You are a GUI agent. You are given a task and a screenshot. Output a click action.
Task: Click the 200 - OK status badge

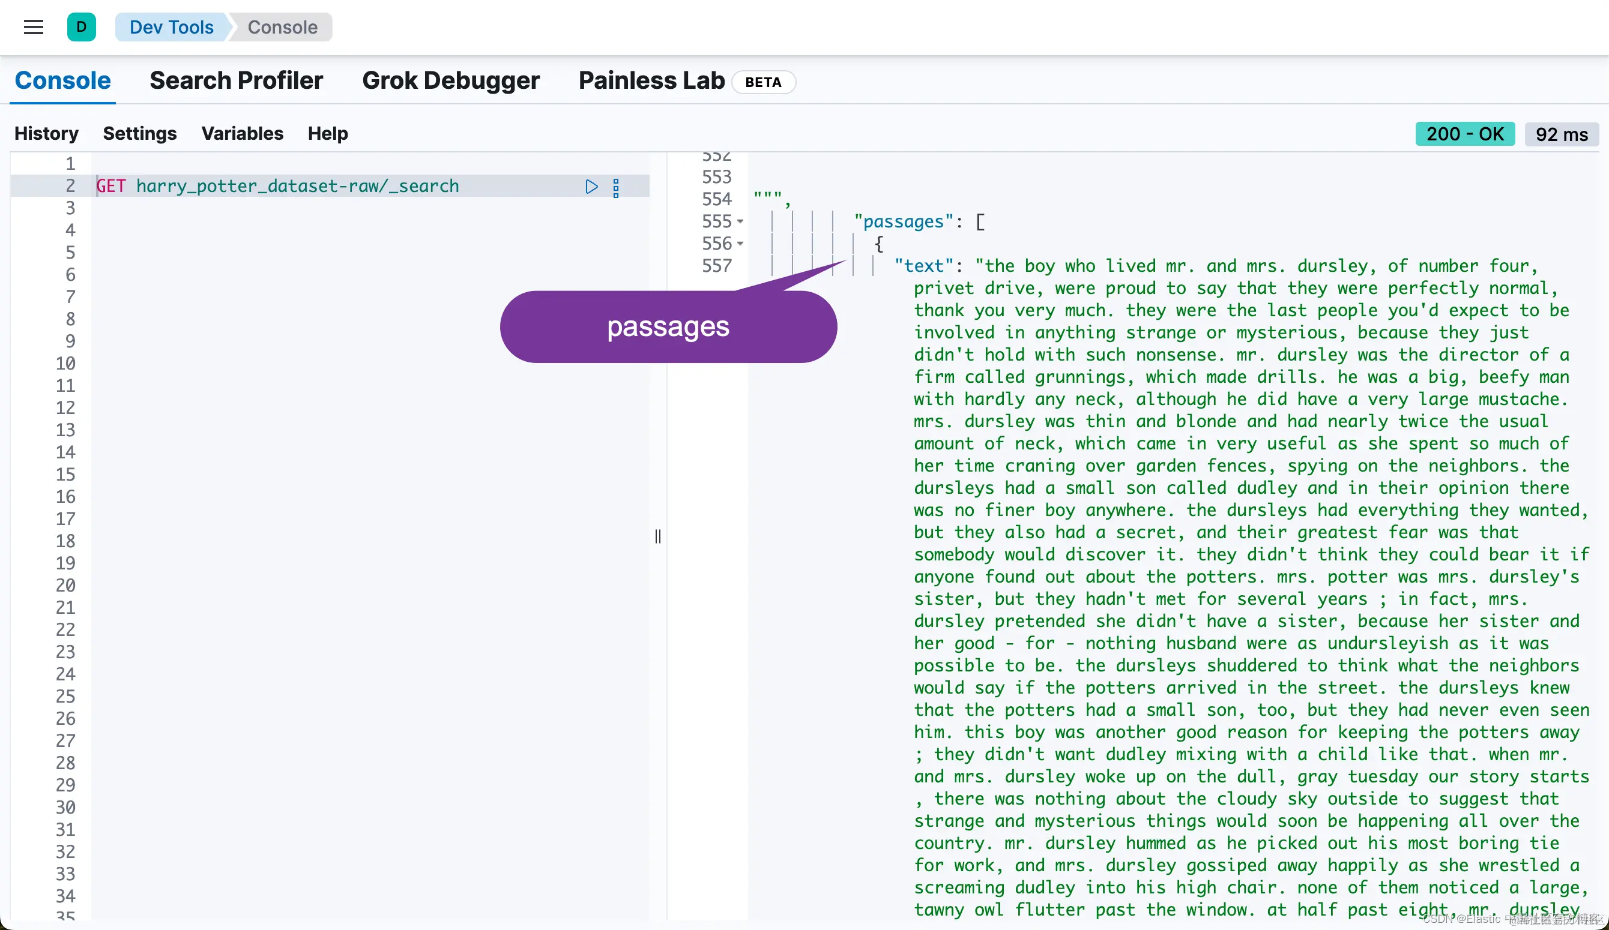point(1465,134)
